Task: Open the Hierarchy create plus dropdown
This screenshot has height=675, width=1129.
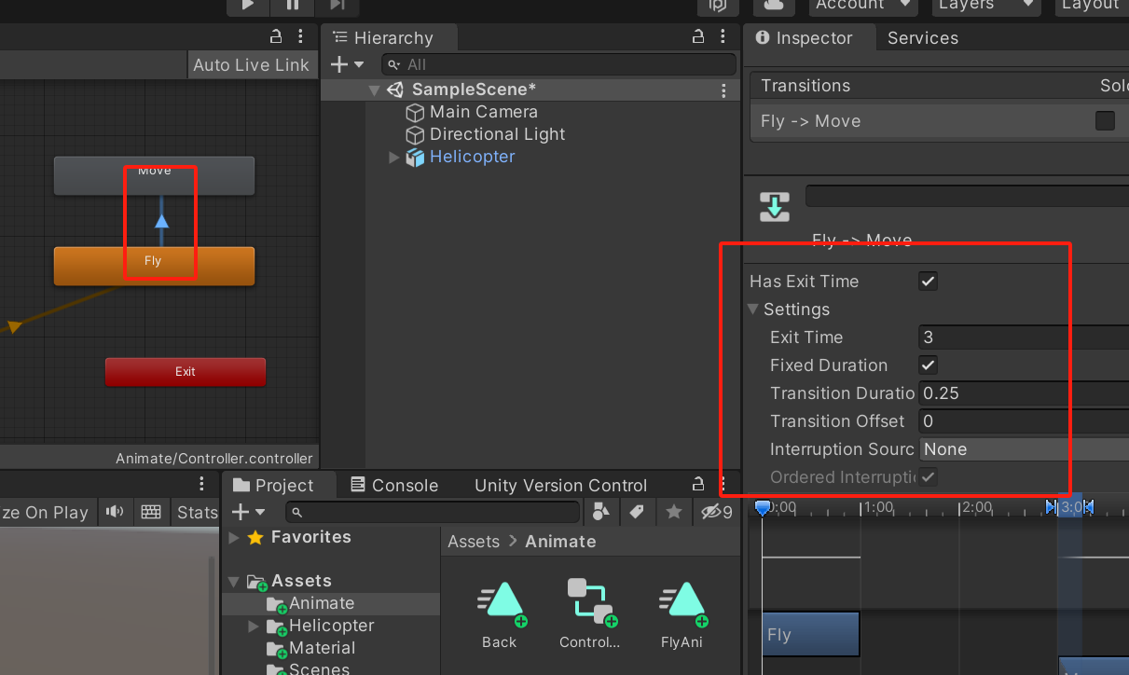Action: [x=348, y=64]
